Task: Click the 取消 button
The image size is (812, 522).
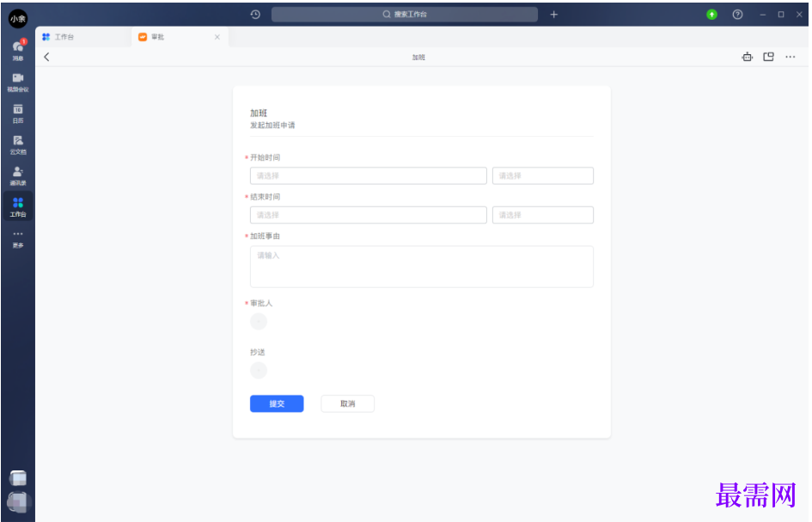Action: (347, 404)
